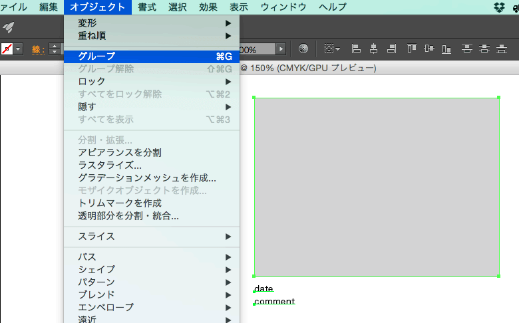Click Vertical Align Center icon
Viewport: 519px width, 323px height.
(429, 49)
